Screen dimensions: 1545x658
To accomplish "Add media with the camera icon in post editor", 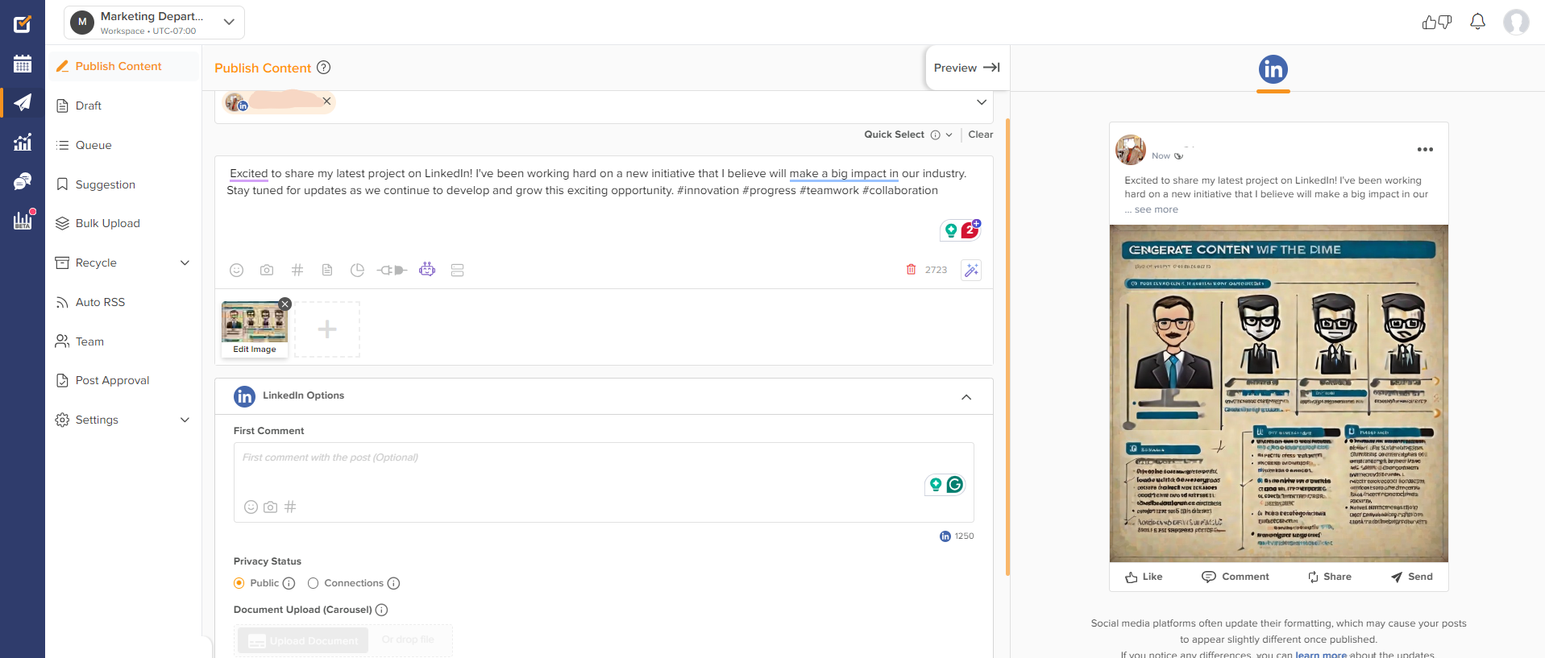I will tap(267, 270).
